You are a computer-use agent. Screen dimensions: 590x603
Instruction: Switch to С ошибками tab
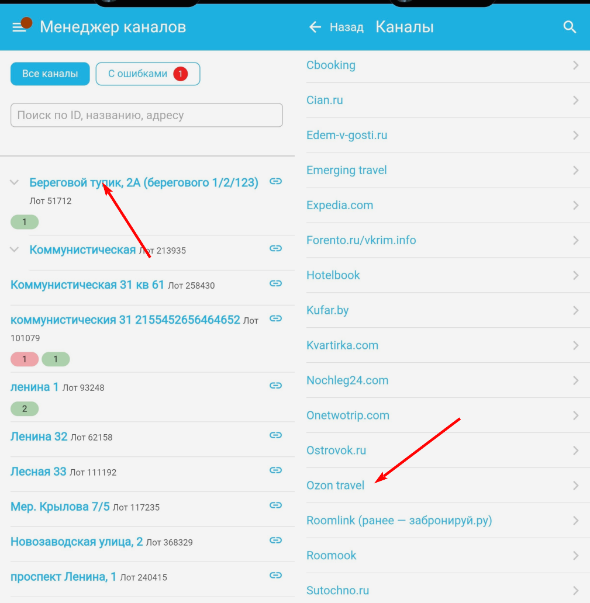(148, 74)
